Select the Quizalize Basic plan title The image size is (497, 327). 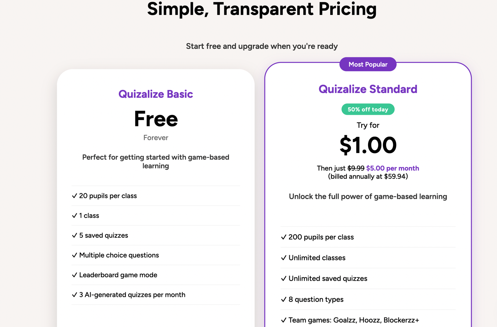[x=156, y=94]
